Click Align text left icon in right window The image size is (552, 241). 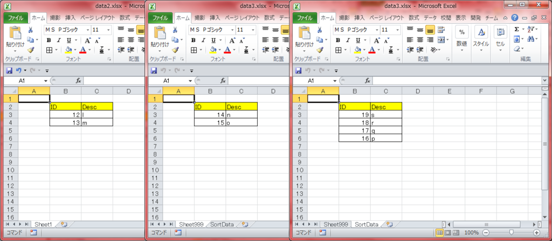[410, 40]
